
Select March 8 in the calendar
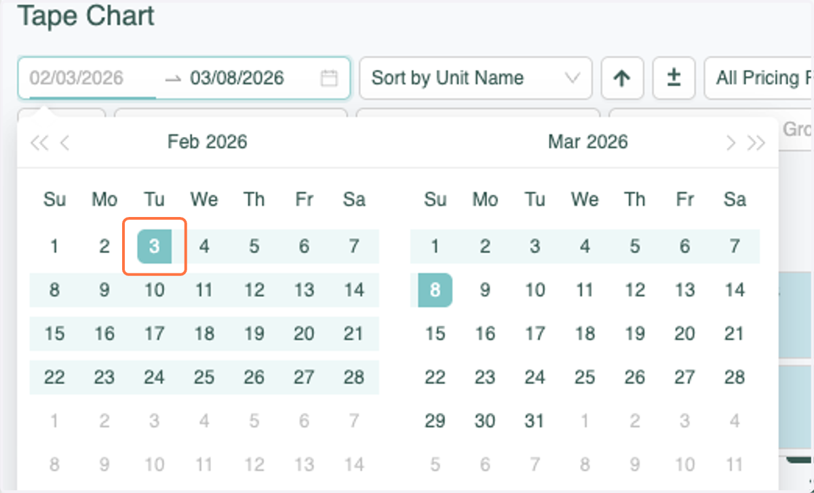tap(435, 290)
